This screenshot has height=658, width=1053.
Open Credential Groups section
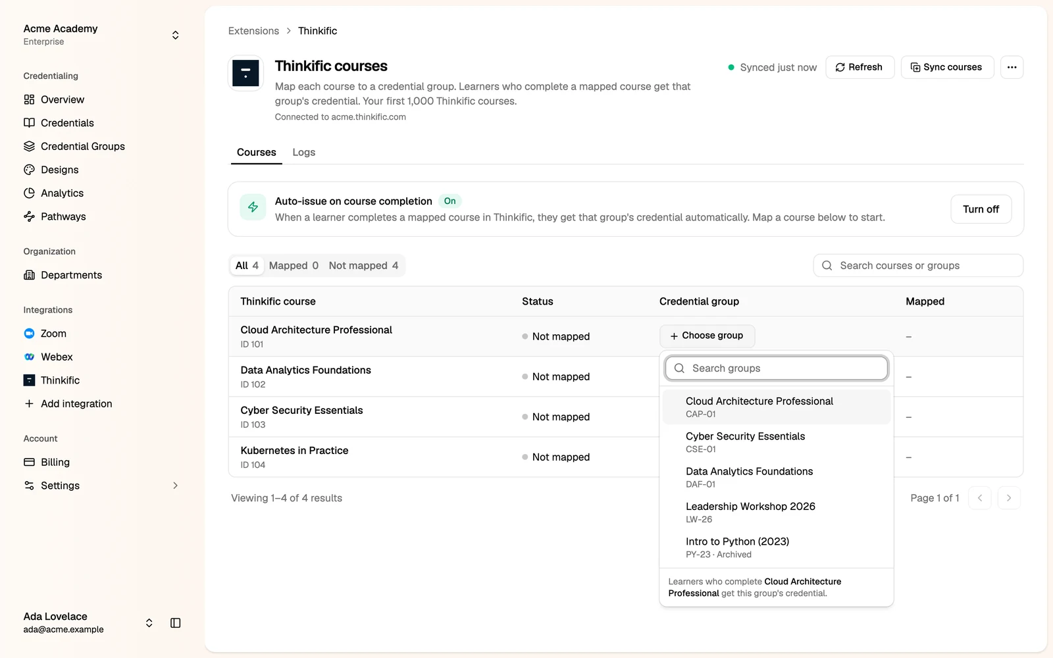(x=74, y=146)
